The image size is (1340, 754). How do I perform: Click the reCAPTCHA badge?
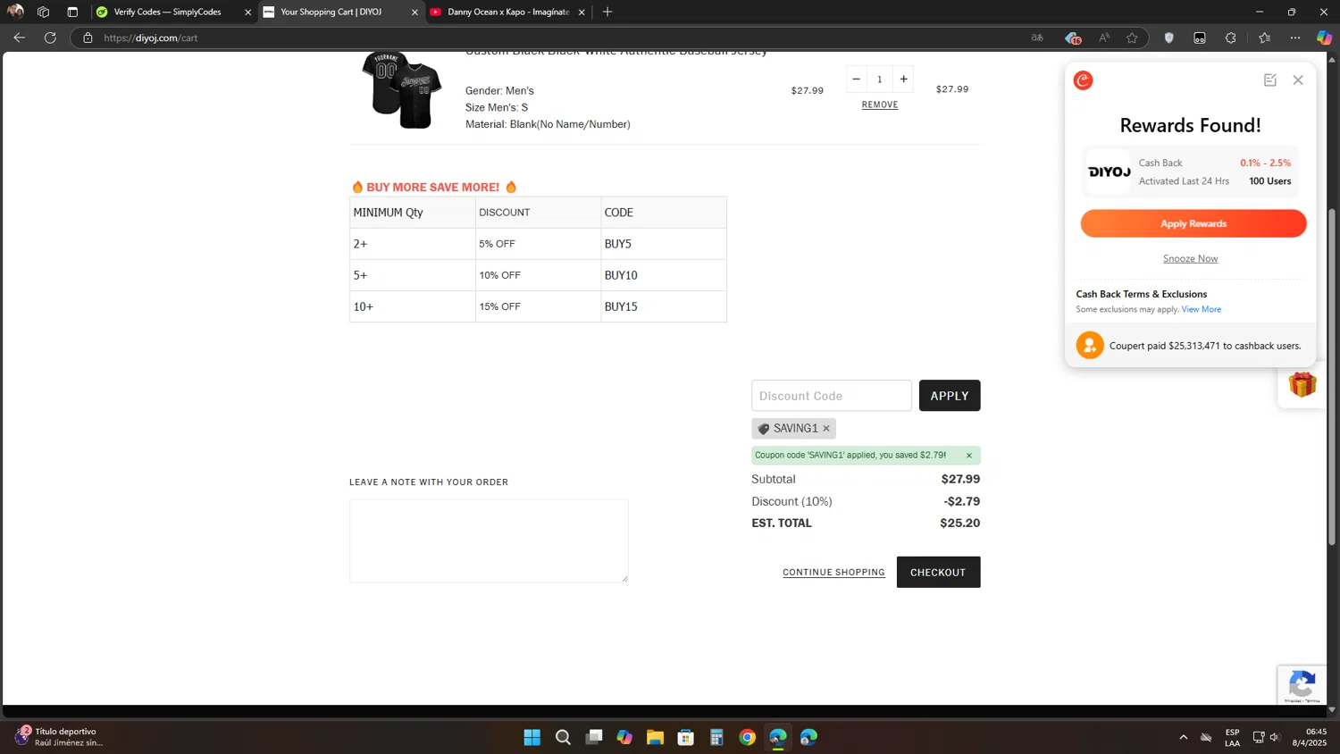pyautogui.click(x=1302, y=685)
